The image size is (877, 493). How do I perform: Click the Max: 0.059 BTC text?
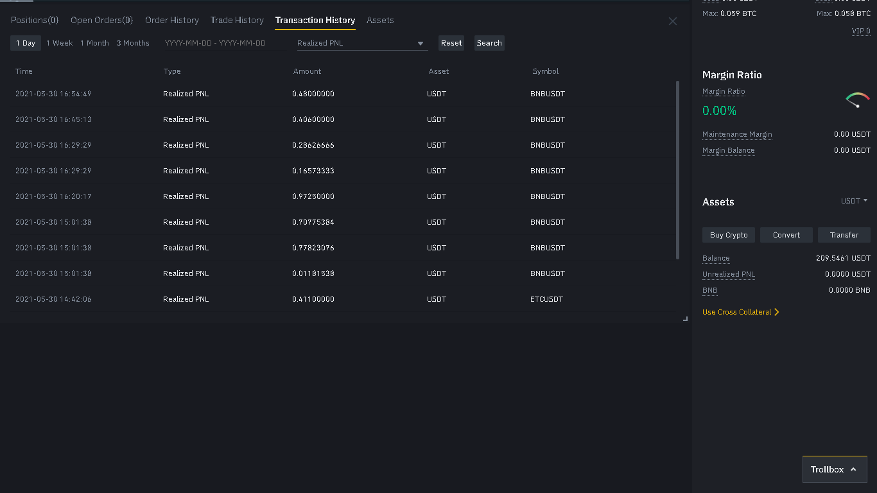click(729, 13)
